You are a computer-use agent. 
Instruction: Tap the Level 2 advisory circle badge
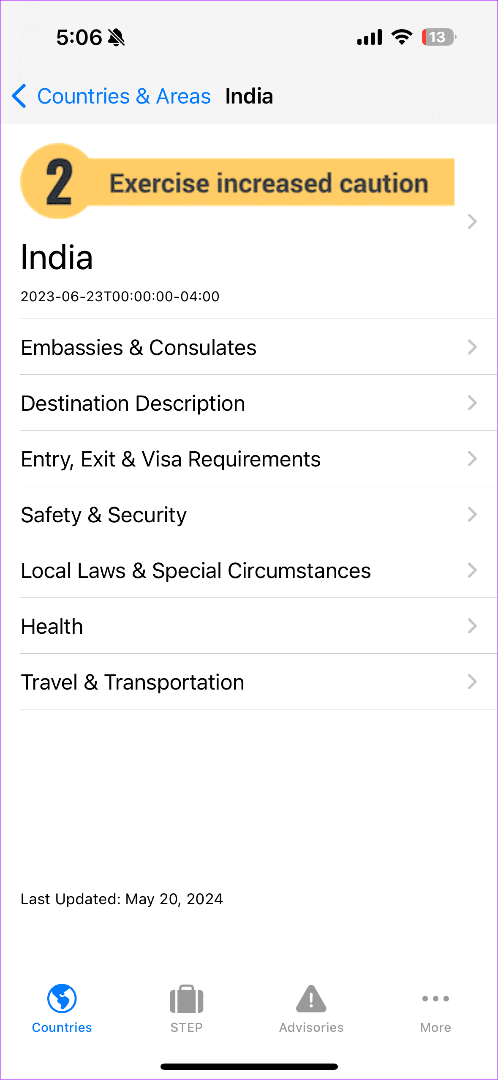pyautogui.click(x=59, y=181)
